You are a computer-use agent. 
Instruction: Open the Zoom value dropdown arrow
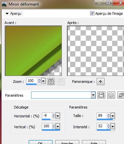pyautogui.click(x=43, y=81)
